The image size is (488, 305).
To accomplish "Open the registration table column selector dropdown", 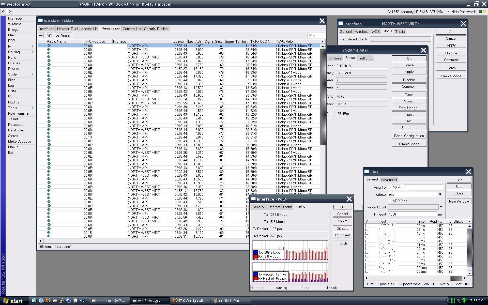I will click(323, 41).
